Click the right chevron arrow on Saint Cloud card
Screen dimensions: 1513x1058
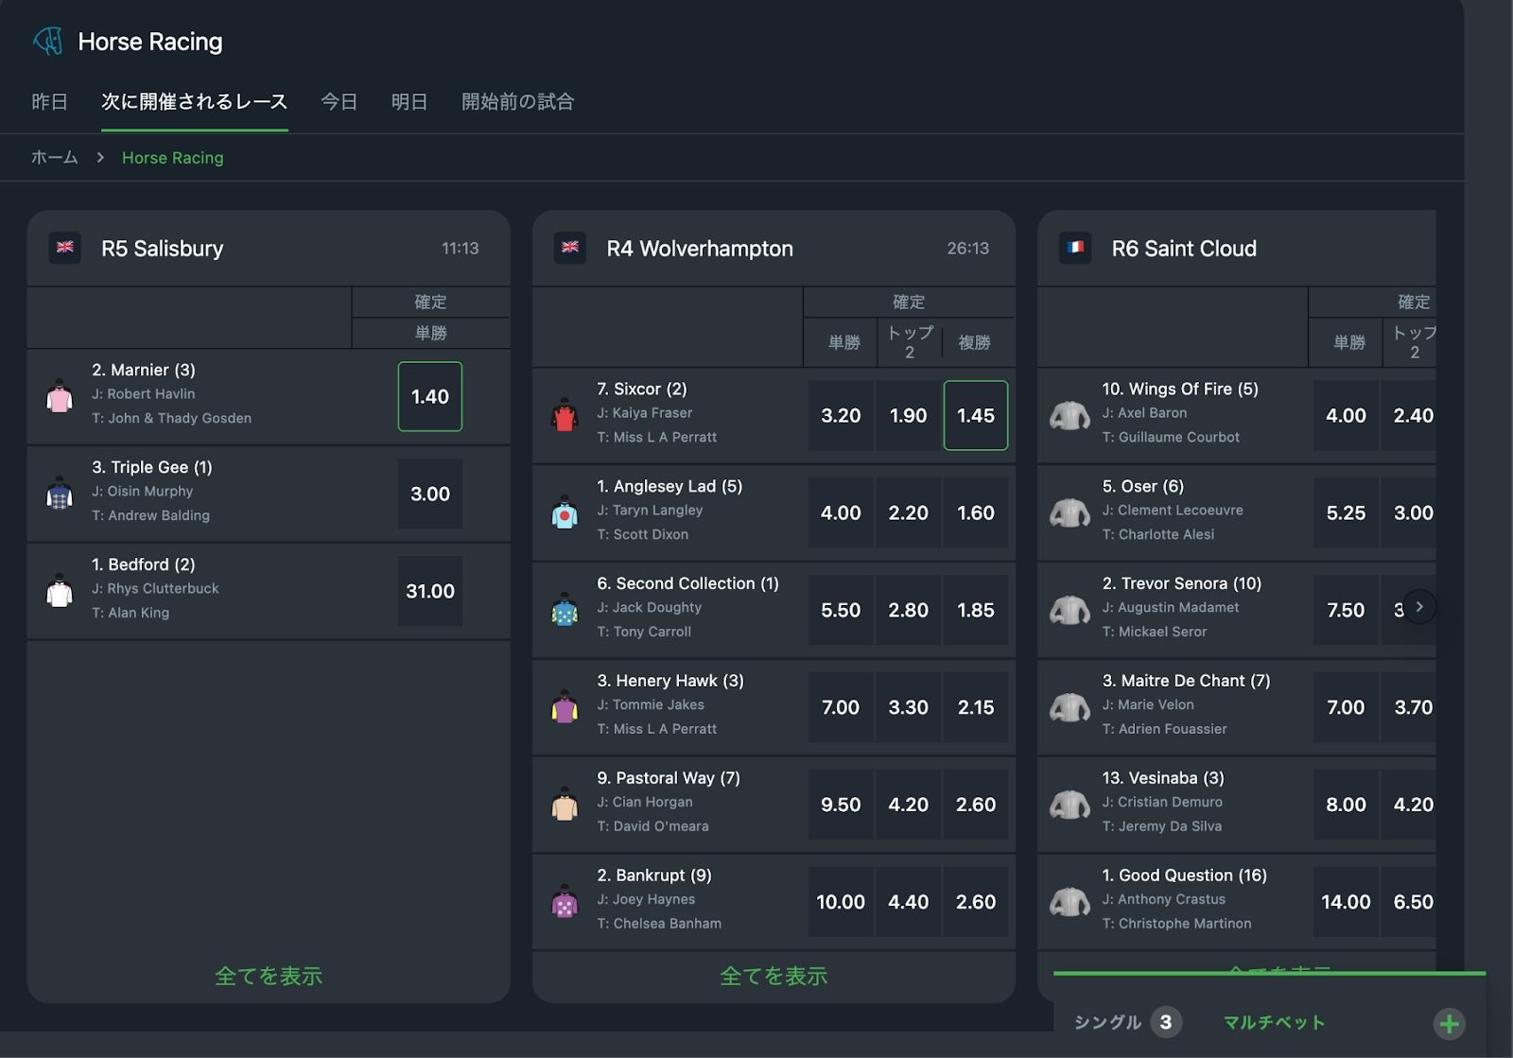(x=1419, y=607)
